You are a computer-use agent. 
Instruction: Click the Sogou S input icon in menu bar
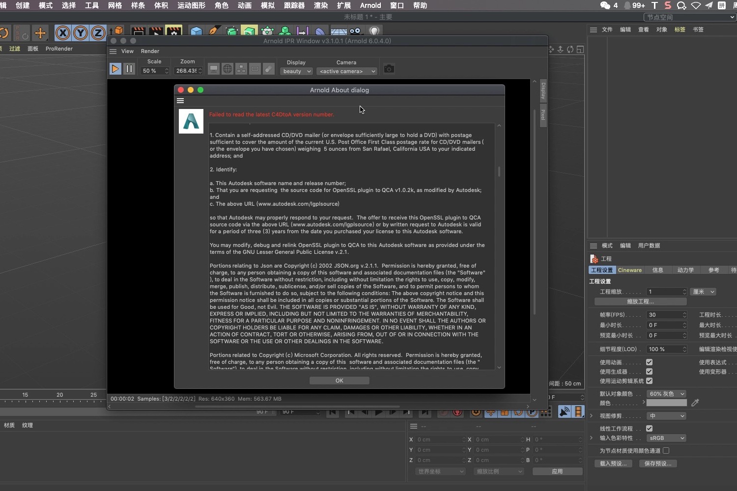coord(668,5)
